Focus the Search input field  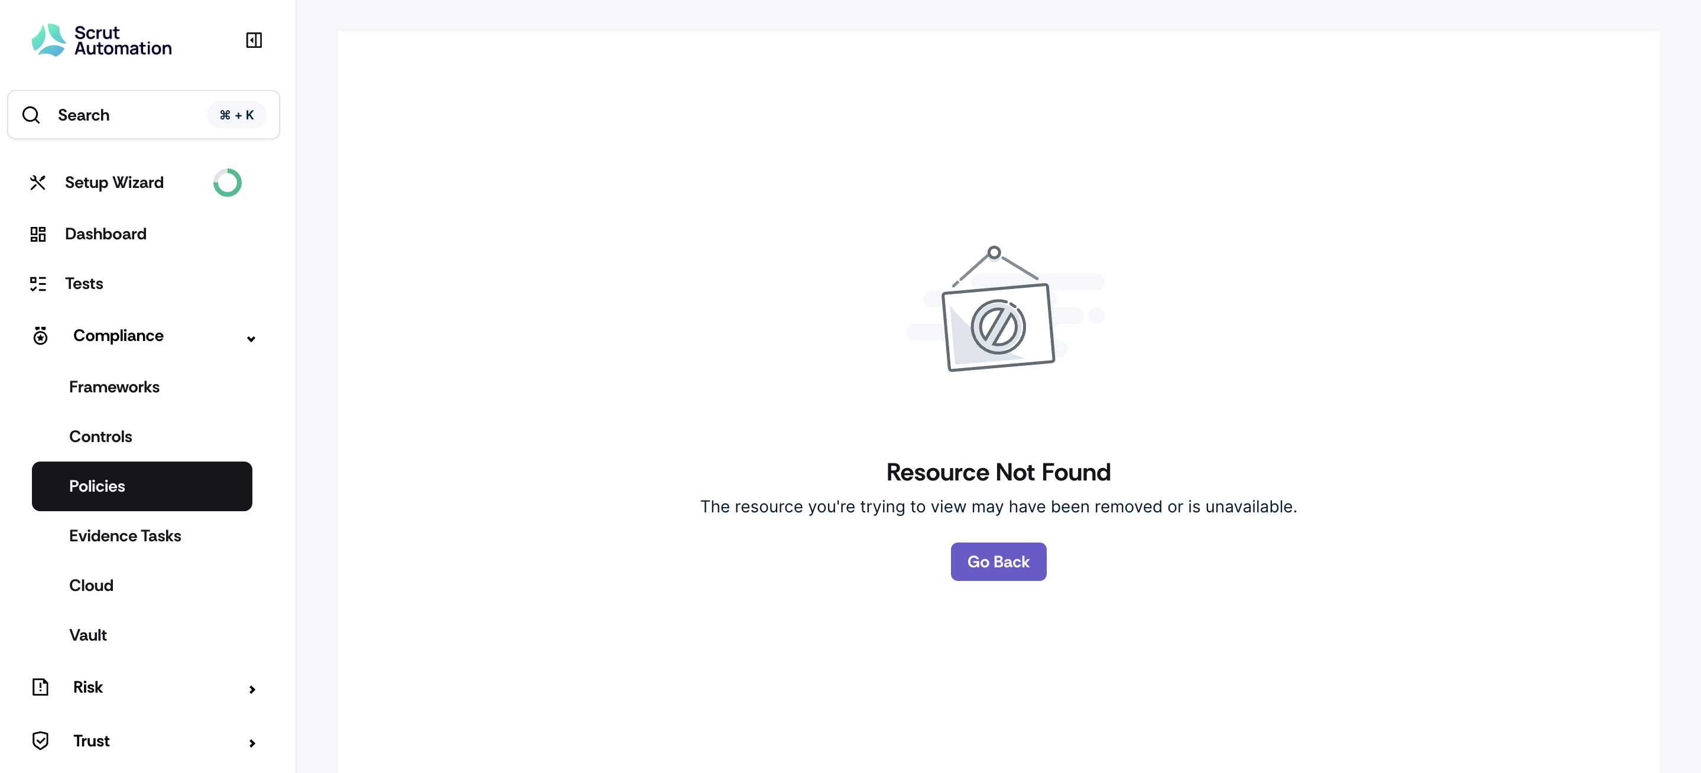(x=143, y=115)
